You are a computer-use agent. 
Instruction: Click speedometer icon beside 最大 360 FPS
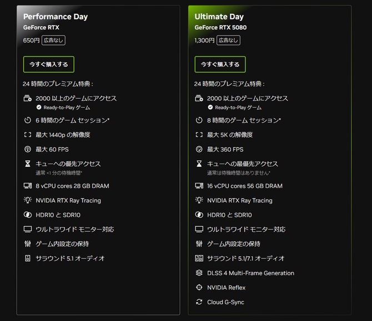[199, 149]
